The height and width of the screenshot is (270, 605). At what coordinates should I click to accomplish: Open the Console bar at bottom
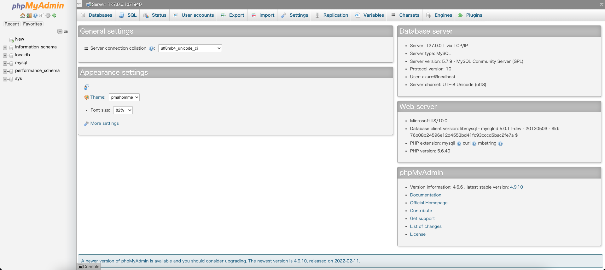89,267
